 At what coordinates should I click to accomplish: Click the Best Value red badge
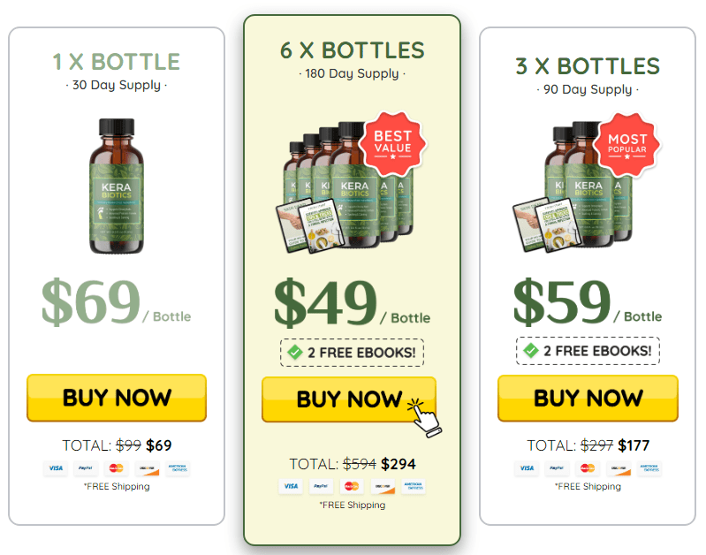tap(392, 144)
